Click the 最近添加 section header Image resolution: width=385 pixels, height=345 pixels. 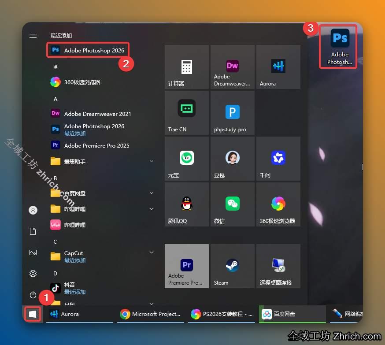point(61,36)
